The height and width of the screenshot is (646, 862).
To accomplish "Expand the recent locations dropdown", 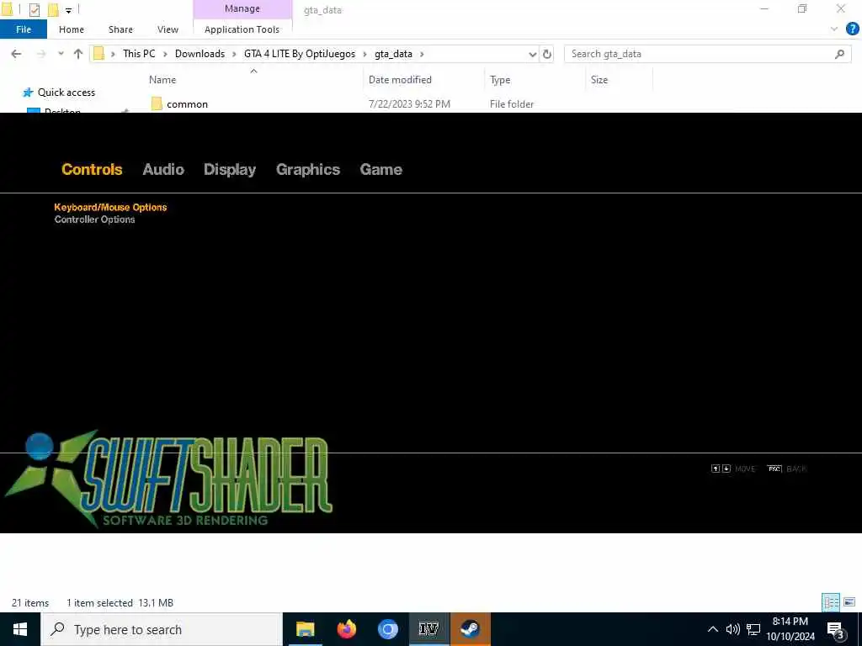I will pyautogui.click(x=61, y=54).
